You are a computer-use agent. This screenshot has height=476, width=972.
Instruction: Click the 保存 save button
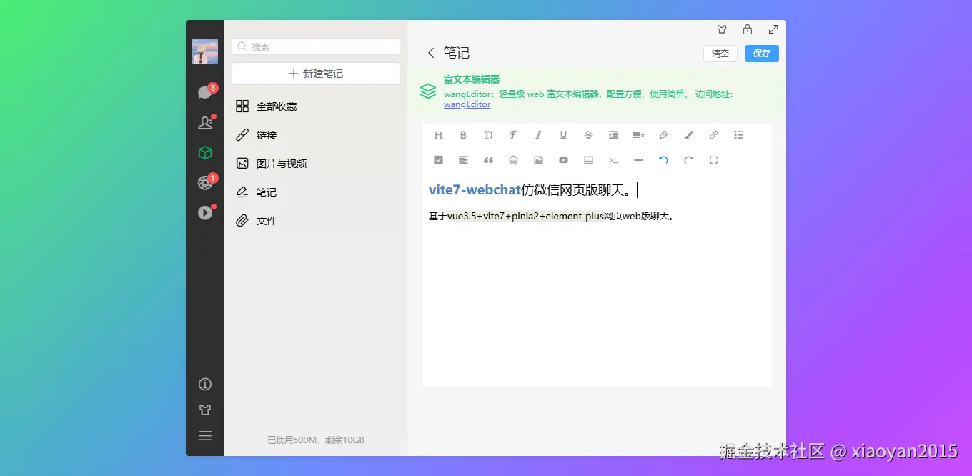coord(760,53)
